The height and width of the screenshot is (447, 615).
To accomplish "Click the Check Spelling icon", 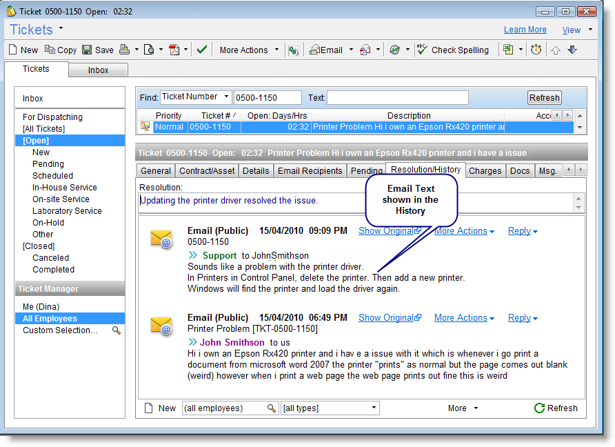I will [422, 50].
